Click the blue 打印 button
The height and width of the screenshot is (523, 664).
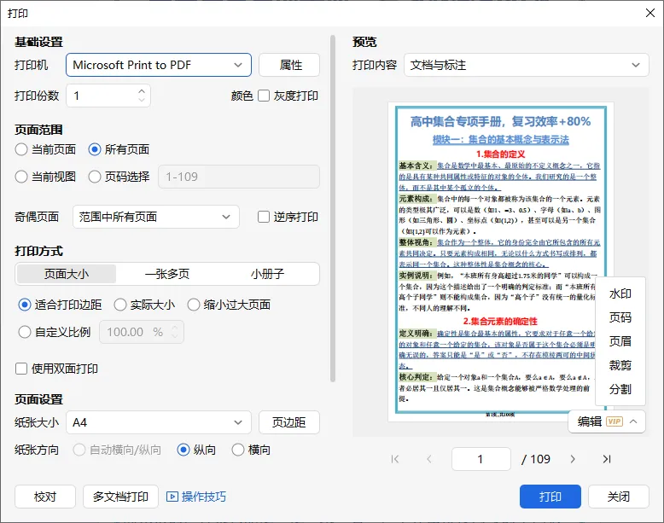point(550,497)
